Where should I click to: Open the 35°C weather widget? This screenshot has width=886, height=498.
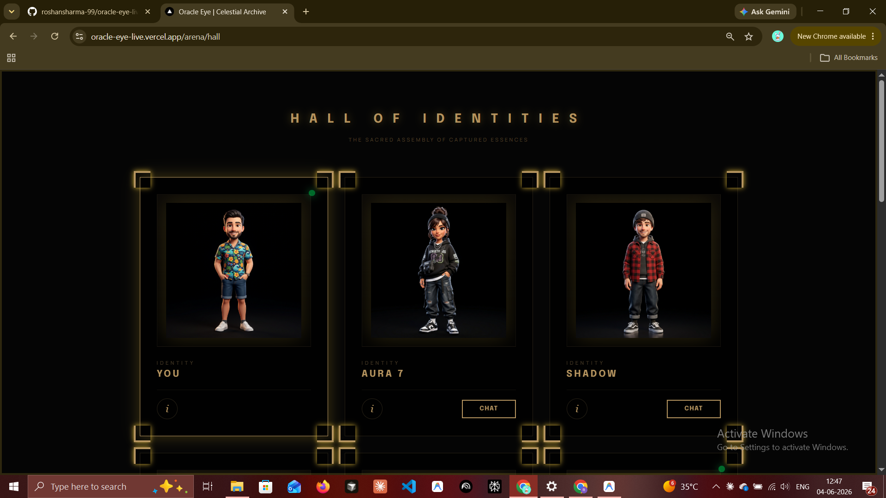tap(681, 486)
